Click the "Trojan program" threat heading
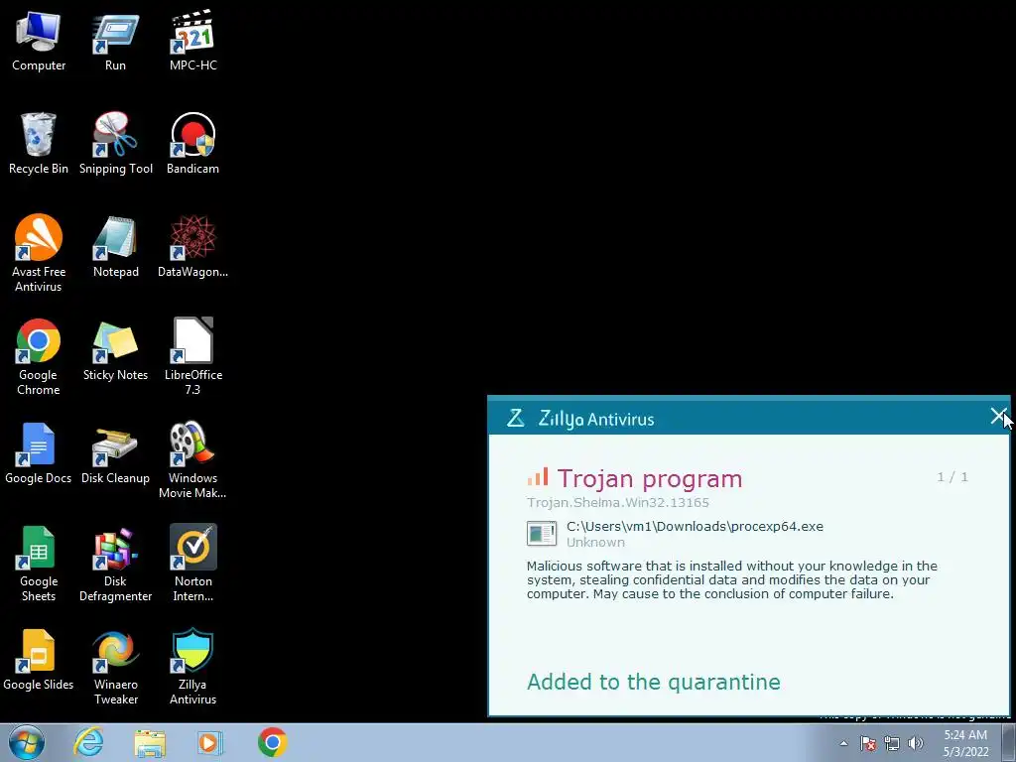The image size is (1016, 762). pos(649,479)
